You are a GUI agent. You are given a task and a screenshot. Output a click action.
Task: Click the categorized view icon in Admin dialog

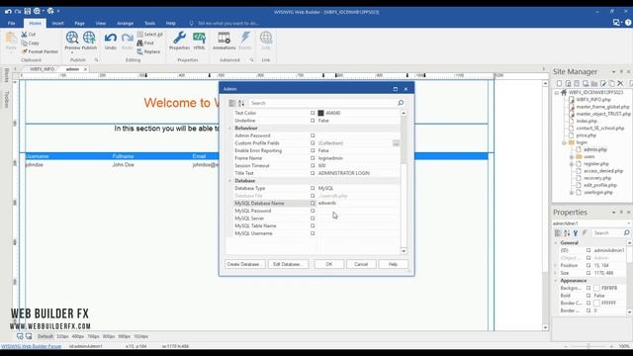click(x=232, y=103)
